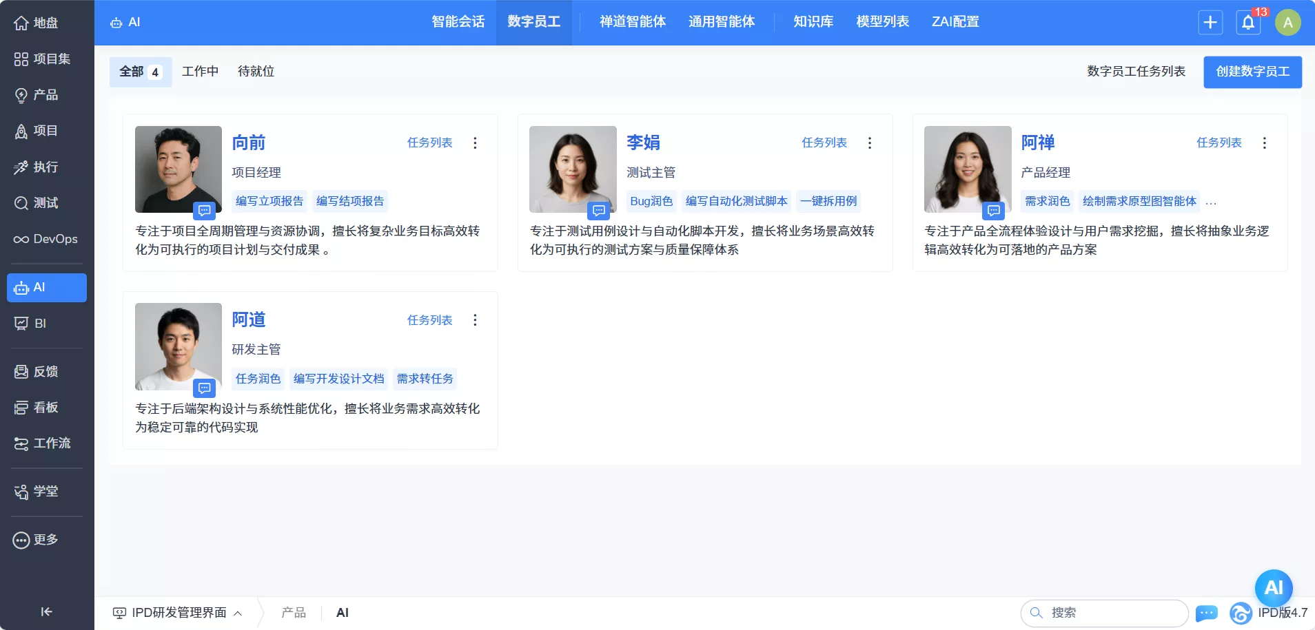This screenshot has height=630, width=1315.
Task: Click the notification bell showing 13
Action: (x=1247, y=22)
